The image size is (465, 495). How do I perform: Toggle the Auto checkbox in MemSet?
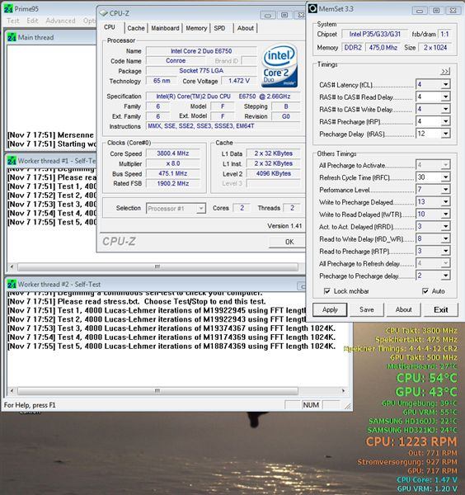(425, 291)
